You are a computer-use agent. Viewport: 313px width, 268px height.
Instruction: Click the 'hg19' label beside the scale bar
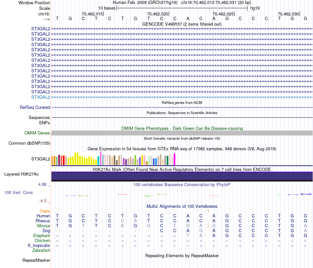255,8
